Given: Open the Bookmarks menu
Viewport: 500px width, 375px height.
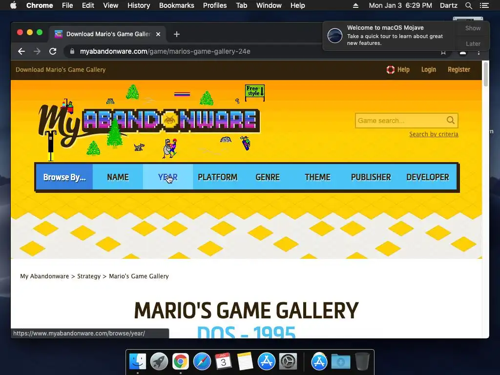Looking at the screenshot, I should (177, 5).
